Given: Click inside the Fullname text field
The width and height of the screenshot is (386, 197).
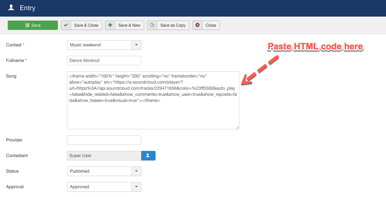Looking at the screenshot, I should [104, 61].
